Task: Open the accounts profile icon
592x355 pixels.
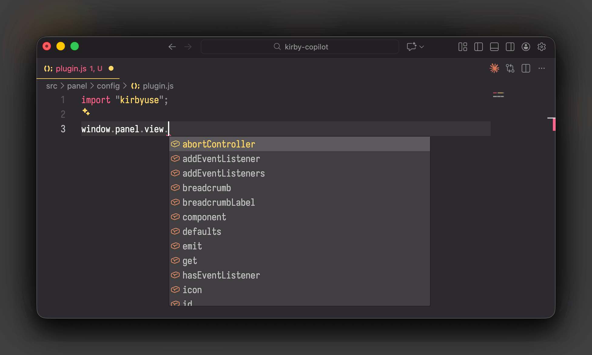Action: [526, 47]
